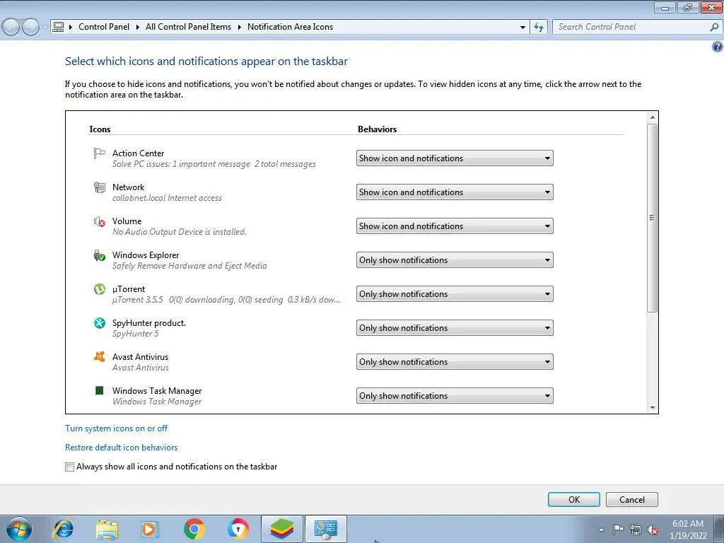The width and height of the screenshot is (724, 543).
Task: Open the Windows Start menu orb
Action: [x=19, y=529]
